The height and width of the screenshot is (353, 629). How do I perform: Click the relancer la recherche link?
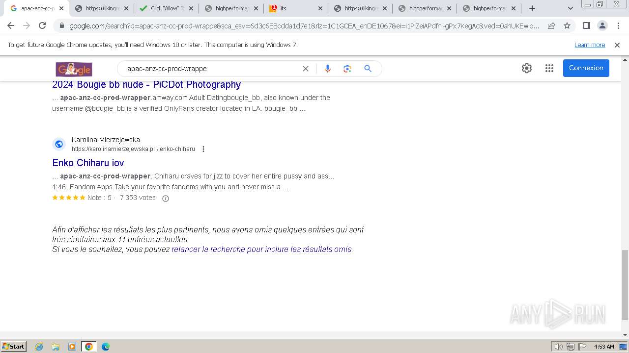(261, 250)
